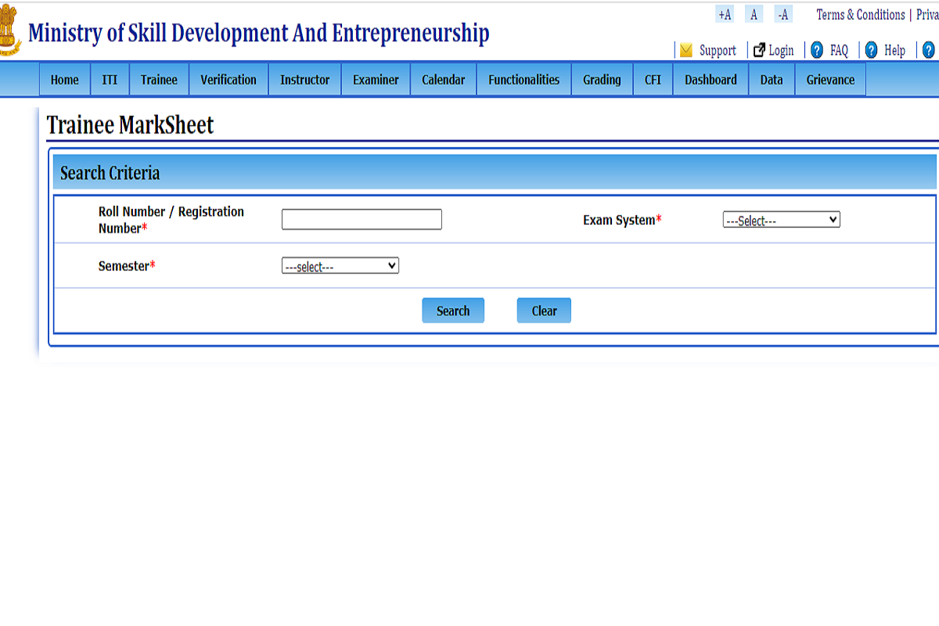Click the Help question mark icon
This screenshot has height=626, width=939.
[871, 50]
